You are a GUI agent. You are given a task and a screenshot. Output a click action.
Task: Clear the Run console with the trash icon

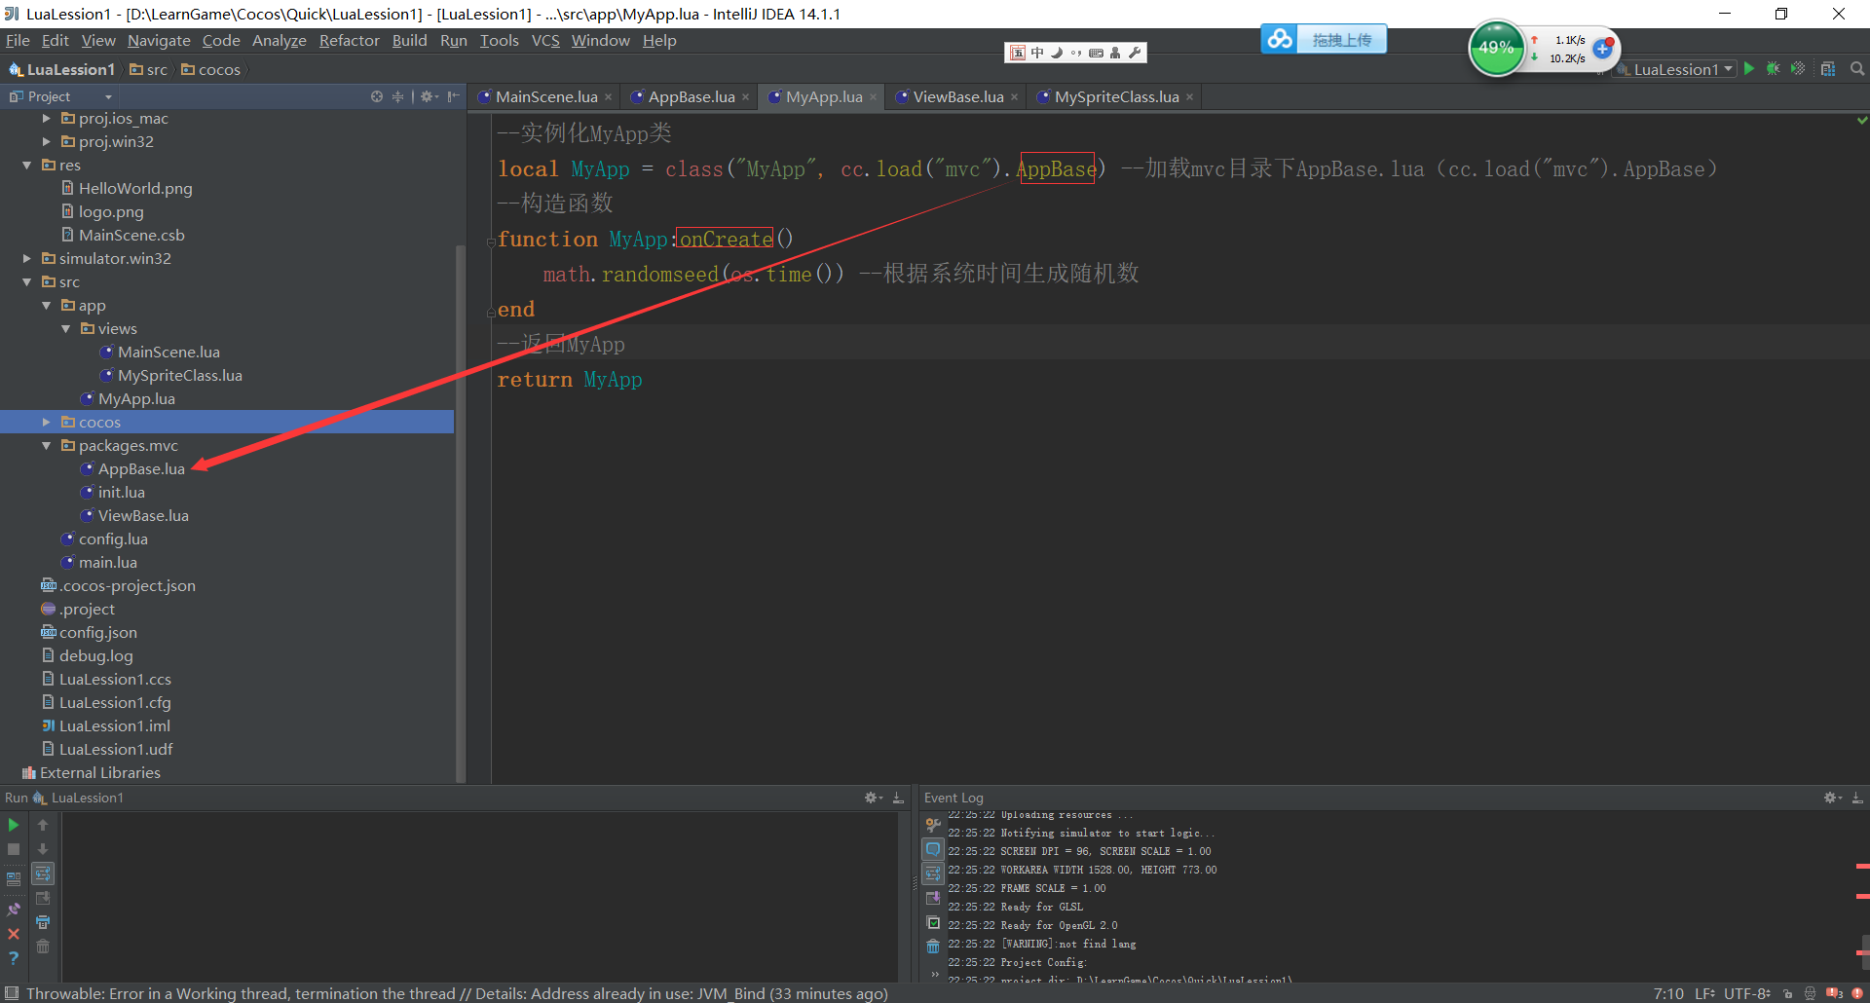pos(43,947)
